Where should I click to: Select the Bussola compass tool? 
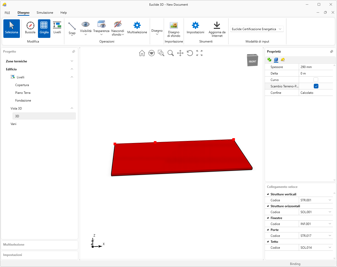pyautogui.click(x=30, y=28)
